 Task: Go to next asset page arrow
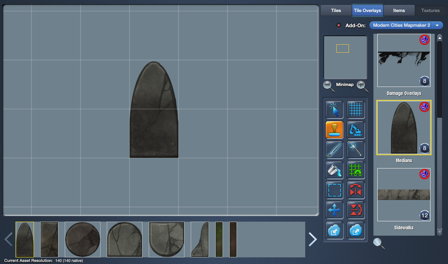[x=313, y=240]
